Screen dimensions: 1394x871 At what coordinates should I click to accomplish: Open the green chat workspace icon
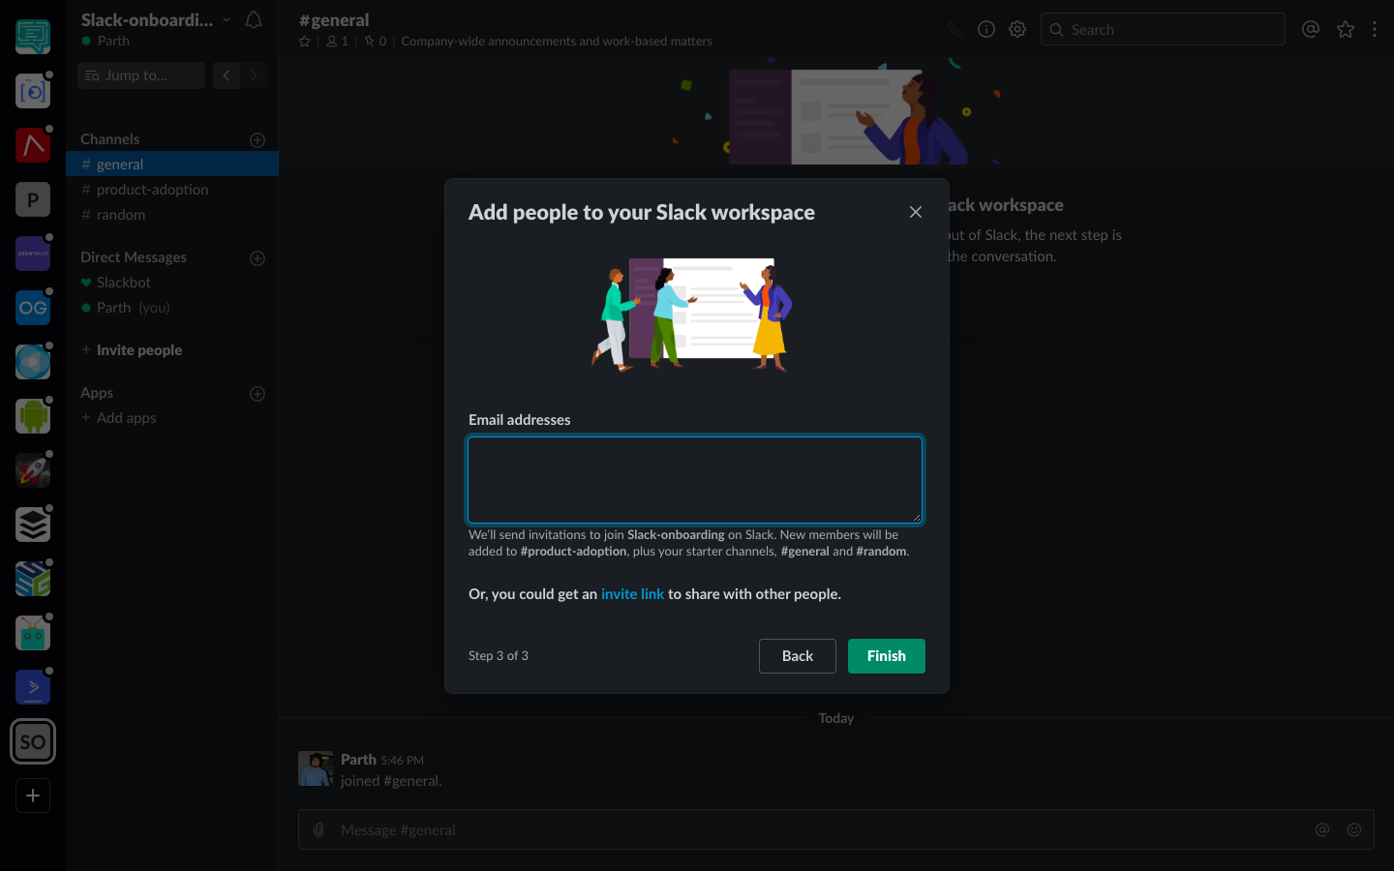coord(33,37)
